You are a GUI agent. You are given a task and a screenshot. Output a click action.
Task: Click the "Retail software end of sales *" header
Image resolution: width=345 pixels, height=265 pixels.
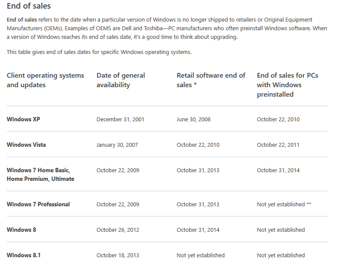tap(211, 80)
